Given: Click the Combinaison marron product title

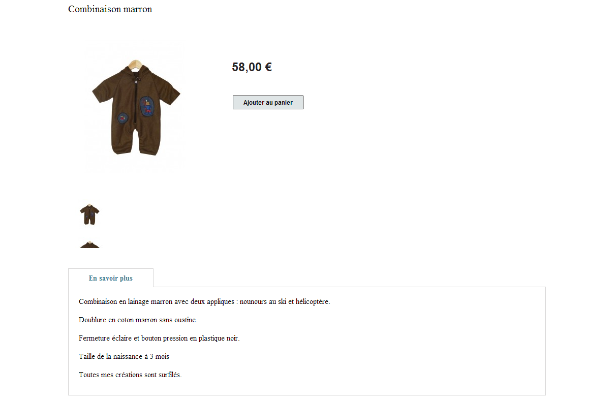Looking at the screenshot, I should [110, 9].
